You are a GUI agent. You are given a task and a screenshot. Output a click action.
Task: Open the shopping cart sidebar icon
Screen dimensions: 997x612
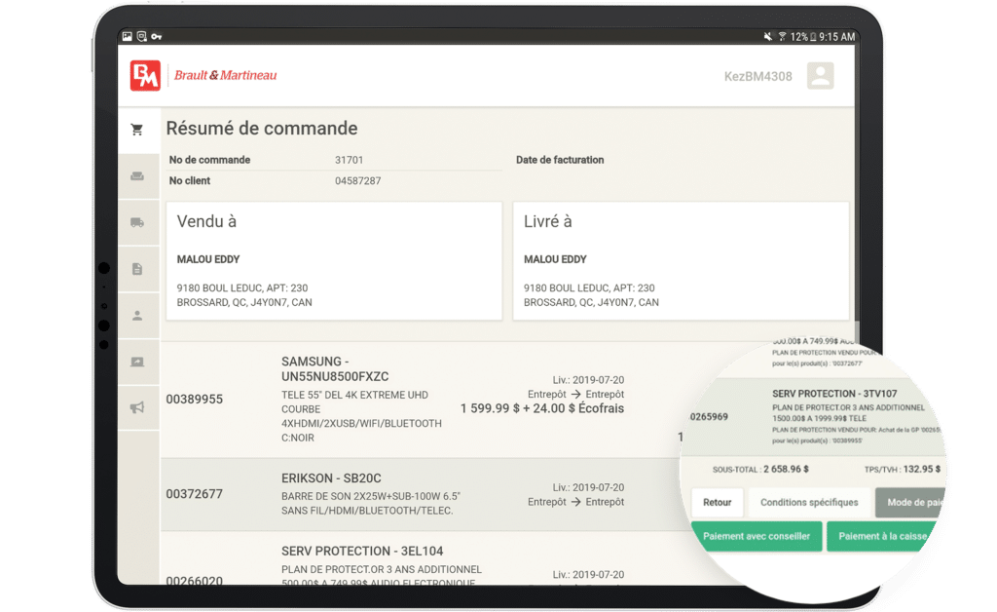(x=136, y=130)
